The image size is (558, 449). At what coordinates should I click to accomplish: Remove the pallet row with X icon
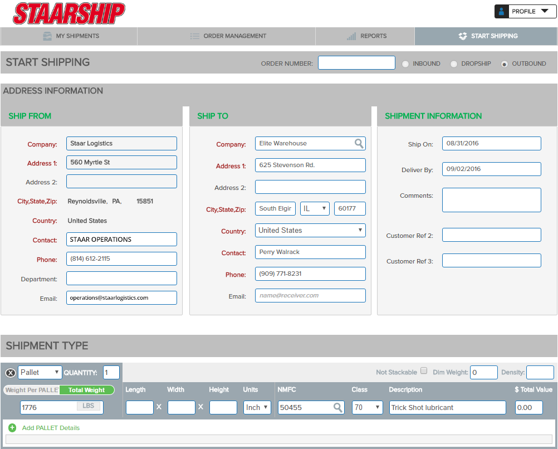click(10, 373)
